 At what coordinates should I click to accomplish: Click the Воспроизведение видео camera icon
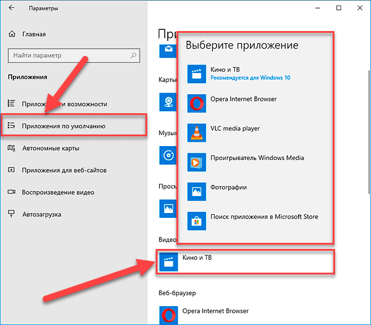click(x=12, y=192)
